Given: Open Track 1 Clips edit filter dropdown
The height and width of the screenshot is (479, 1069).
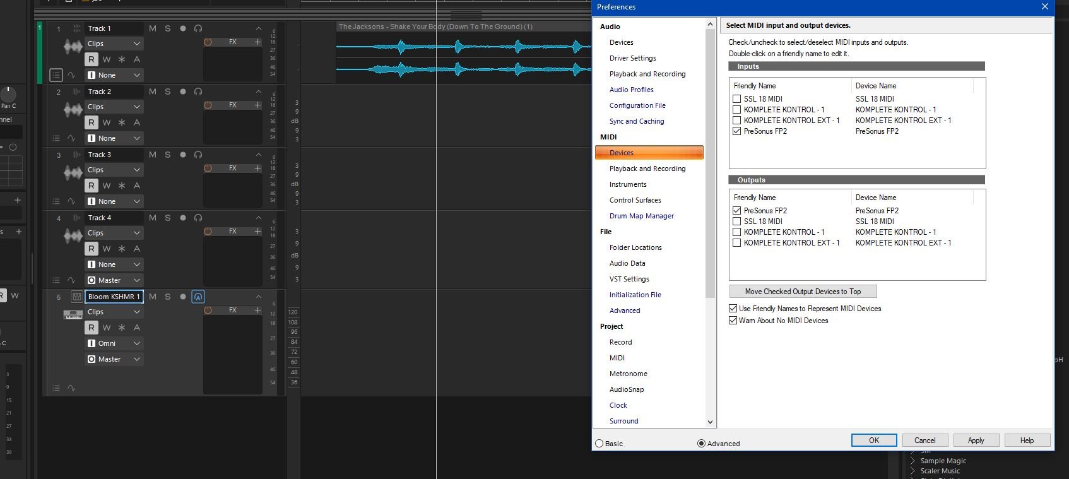Looking at the screenshot, I should pos(114,44).
